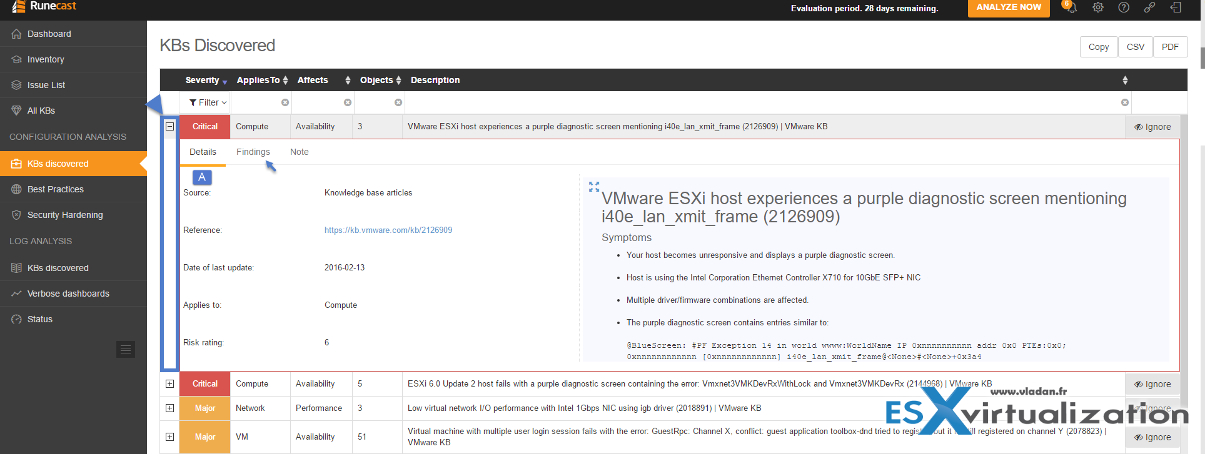Open Status from sidebar
Viewport: 1205px width, 454px height.
pyautogui.click(x=73, y=319)
